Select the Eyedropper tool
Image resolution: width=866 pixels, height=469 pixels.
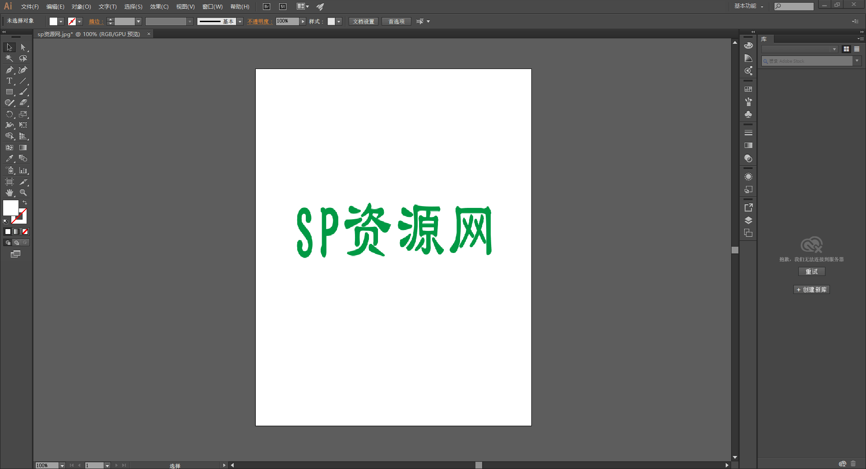(9, 158)
